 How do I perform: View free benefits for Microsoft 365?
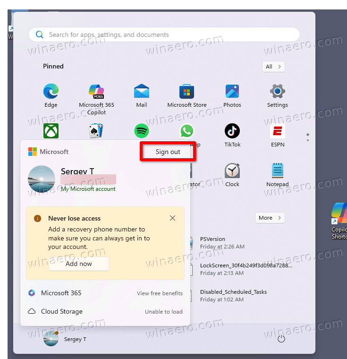(x=160, y=293)
